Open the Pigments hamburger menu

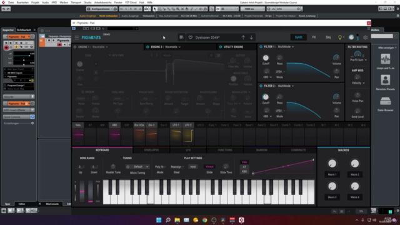[76, 37]
